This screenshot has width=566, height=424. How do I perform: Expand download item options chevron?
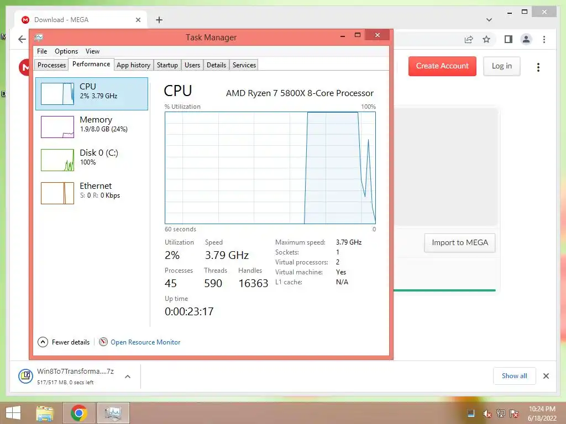tap(128, 377)
